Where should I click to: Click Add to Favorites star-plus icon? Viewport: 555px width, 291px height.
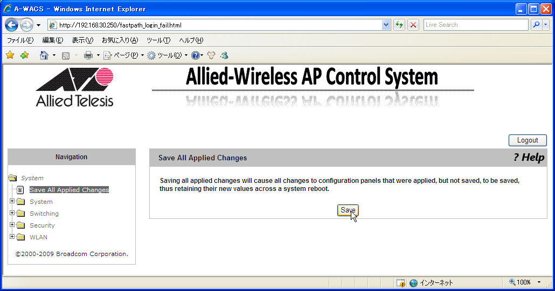pos(24,55)
